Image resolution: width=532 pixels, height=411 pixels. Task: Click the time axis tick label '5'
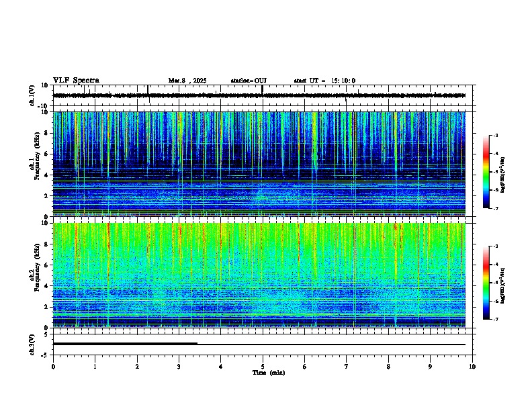click(x=263, y=367)
